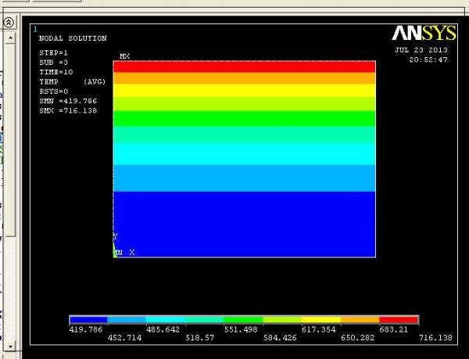The width and height of the screenshot is (469, 359).
Task: Click the yellow contour band
Action: click(x=245, y=91)
